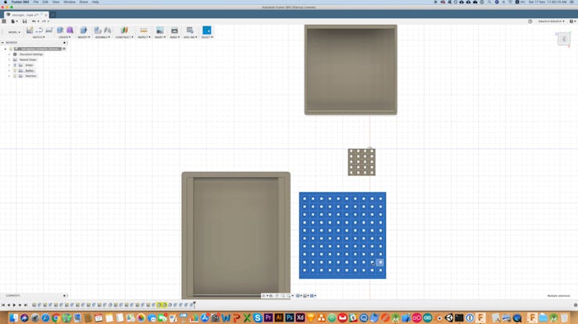Click the Inspect measure icon
Image resolution: width=578 pixels, height=324 pixels.
[x=144, y=30]
